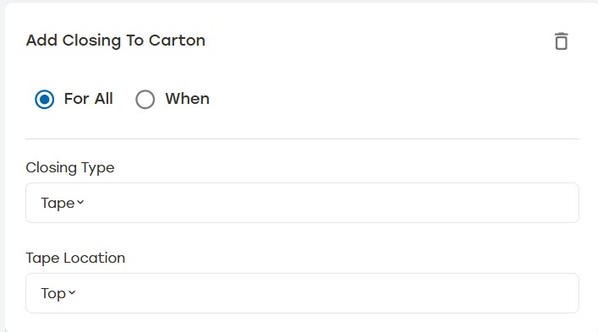Click the trash can icon in the card header

561,41
